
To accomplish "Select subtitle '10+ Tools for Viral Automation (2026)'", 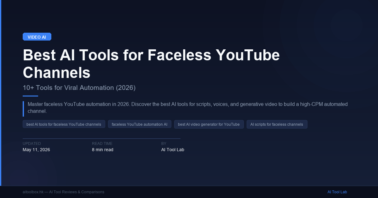I will point(79,88).
